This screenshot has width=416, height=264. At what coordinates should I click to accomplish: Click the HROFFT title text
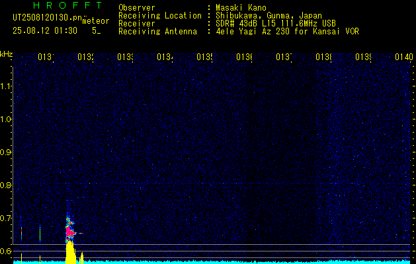pyautogui.click(x=67, y=5)
